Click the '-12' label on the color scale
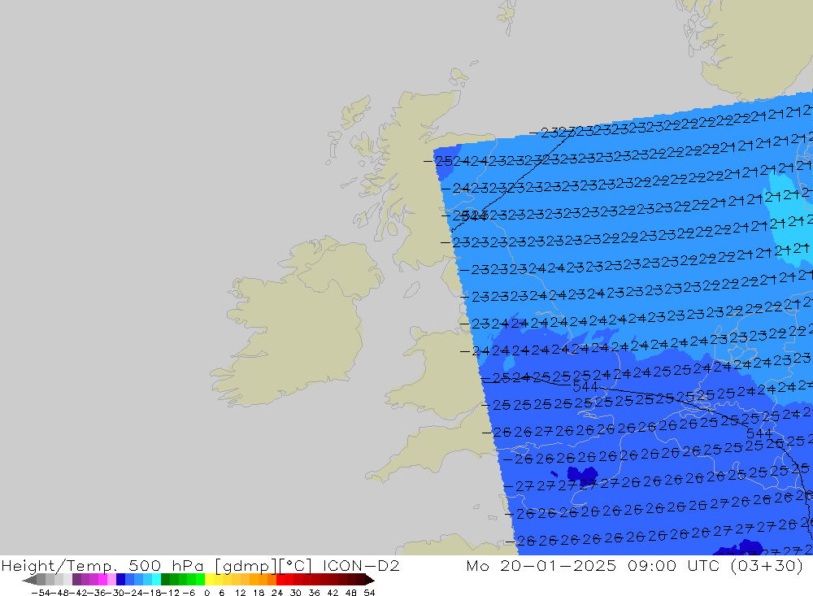This screenshot has width=813, height=596. click(168, 593)
